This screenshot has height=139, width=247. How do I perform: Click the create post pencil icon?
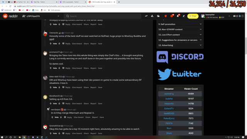click(x=184, y=16)
